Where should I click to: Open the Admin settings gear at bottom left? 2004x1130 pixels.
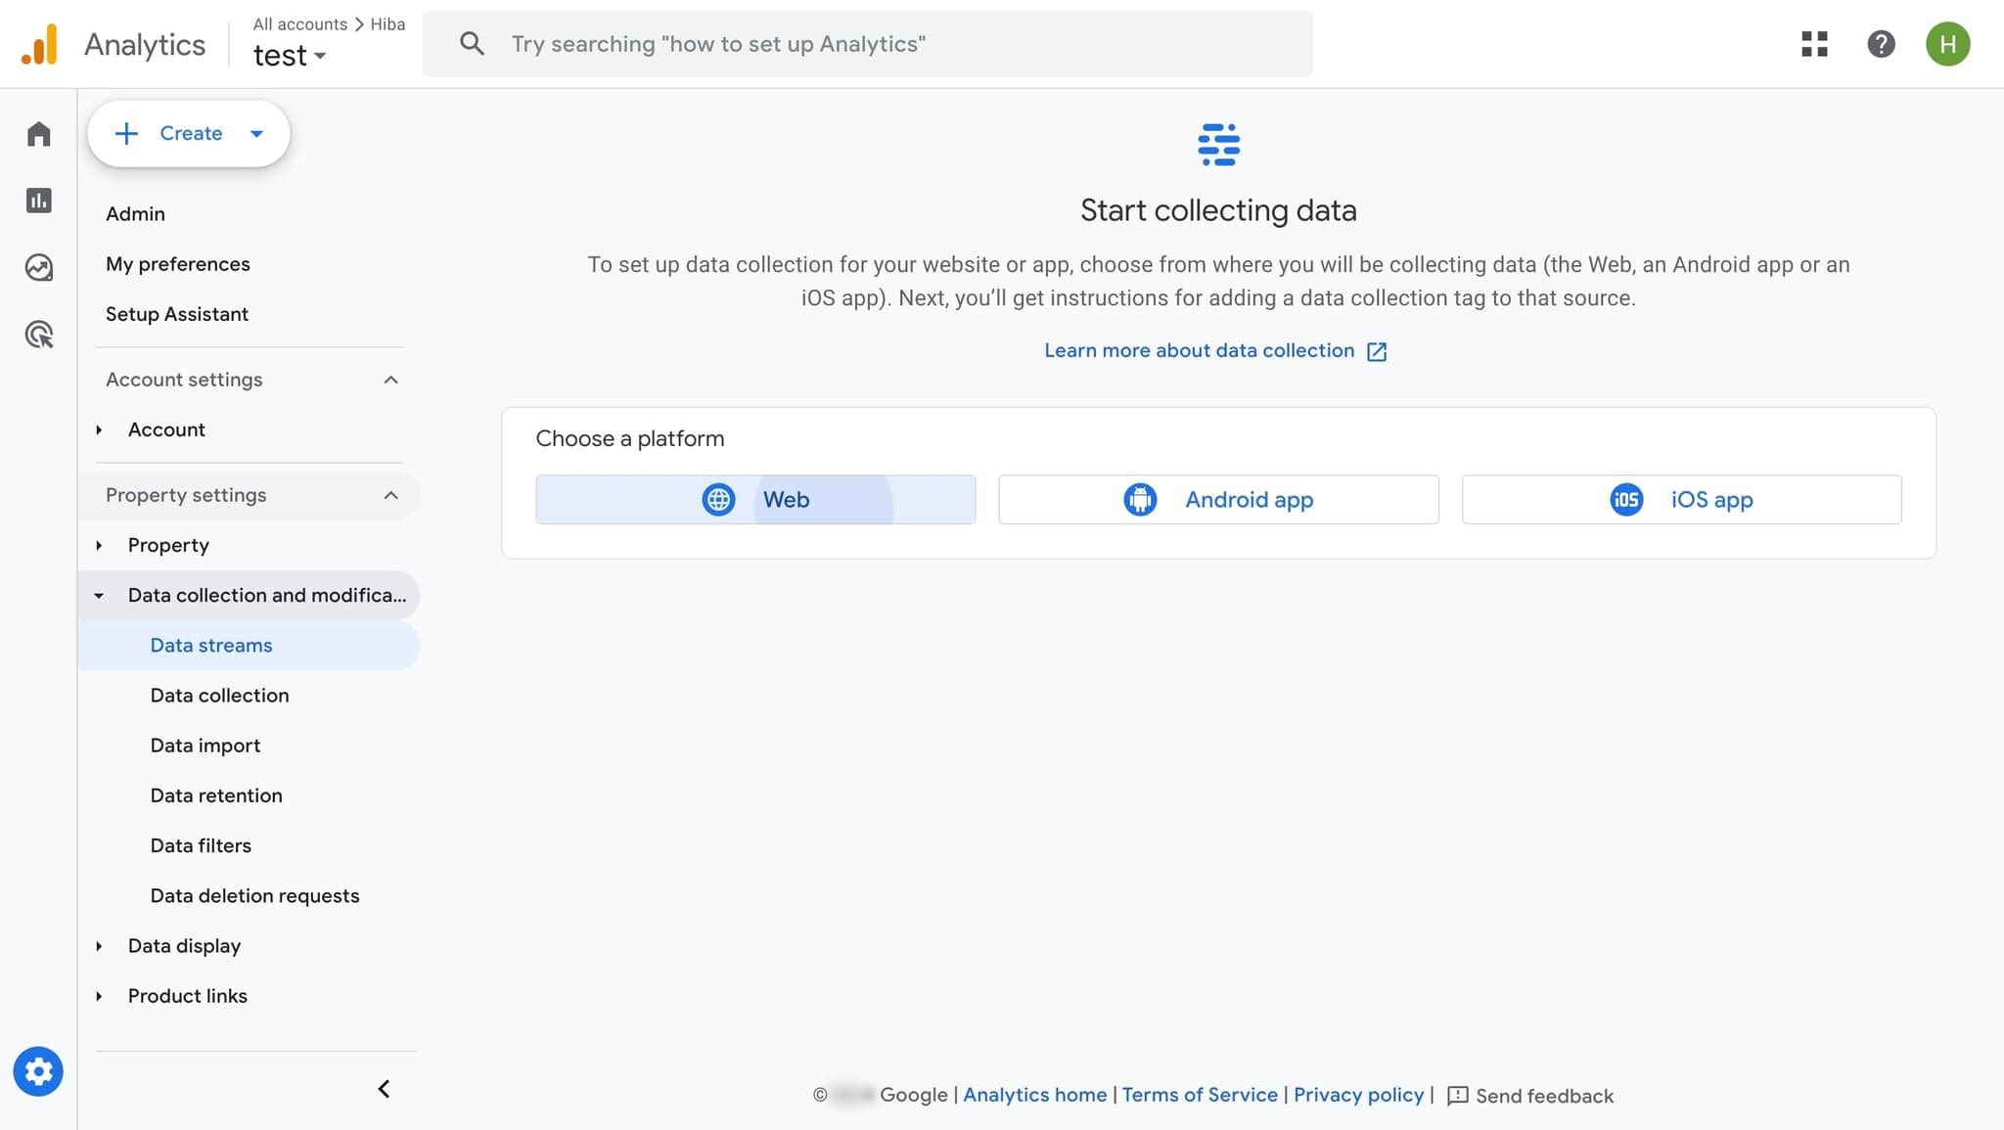(x=38, y=1070)
